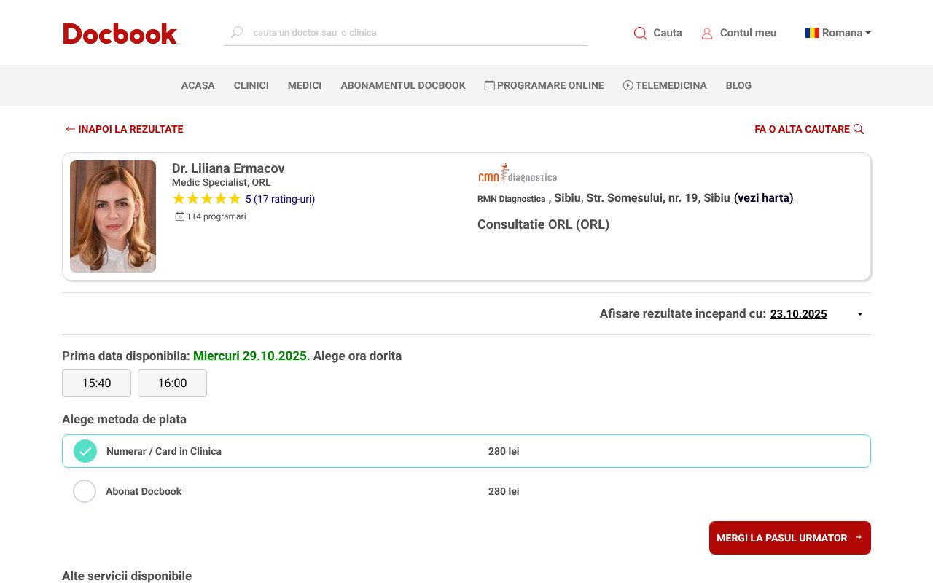Click the Cauta magnifier icon
The height and width of the screenshot is (583, 933).
tap(640, 33)
